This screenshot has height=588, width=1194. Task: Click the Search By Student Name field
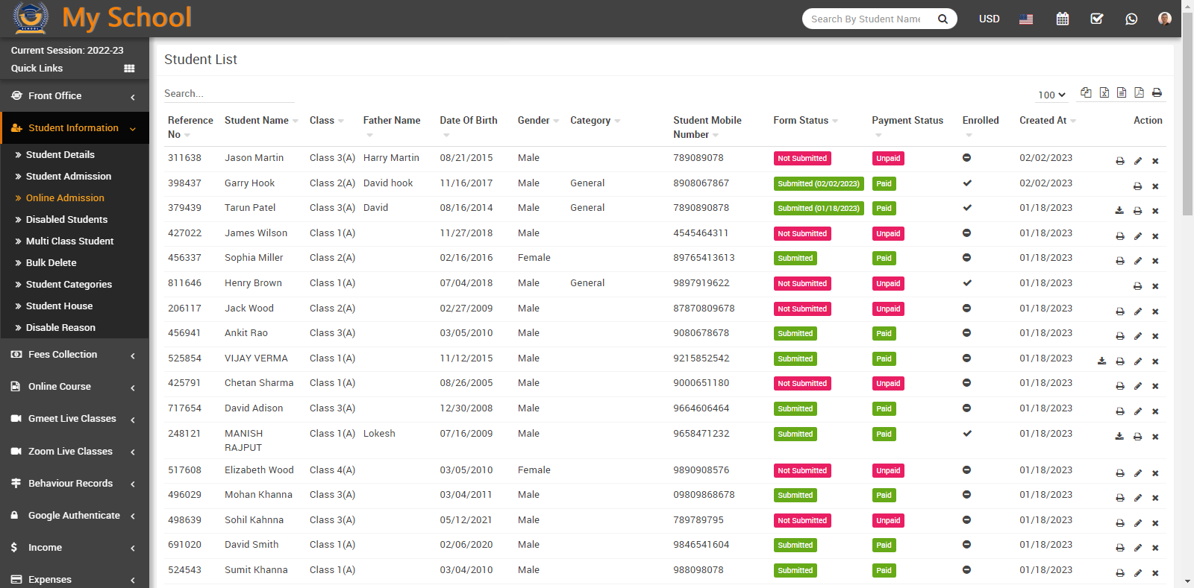(866, 19)
